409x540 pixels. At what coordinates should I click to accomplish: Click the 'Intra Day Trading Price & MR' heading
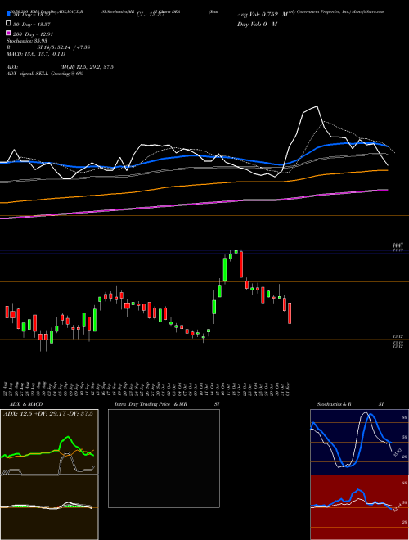[151, 404]
